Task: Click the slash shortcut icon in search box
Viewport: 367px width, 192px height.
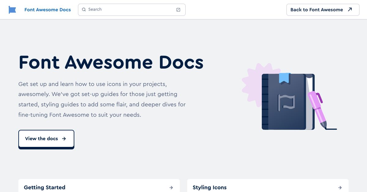Action: (x=178, y=10)
